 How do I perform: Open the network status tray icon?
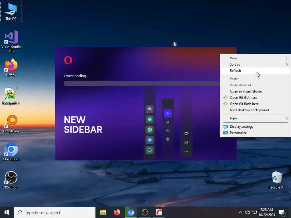tap(254, 212)
